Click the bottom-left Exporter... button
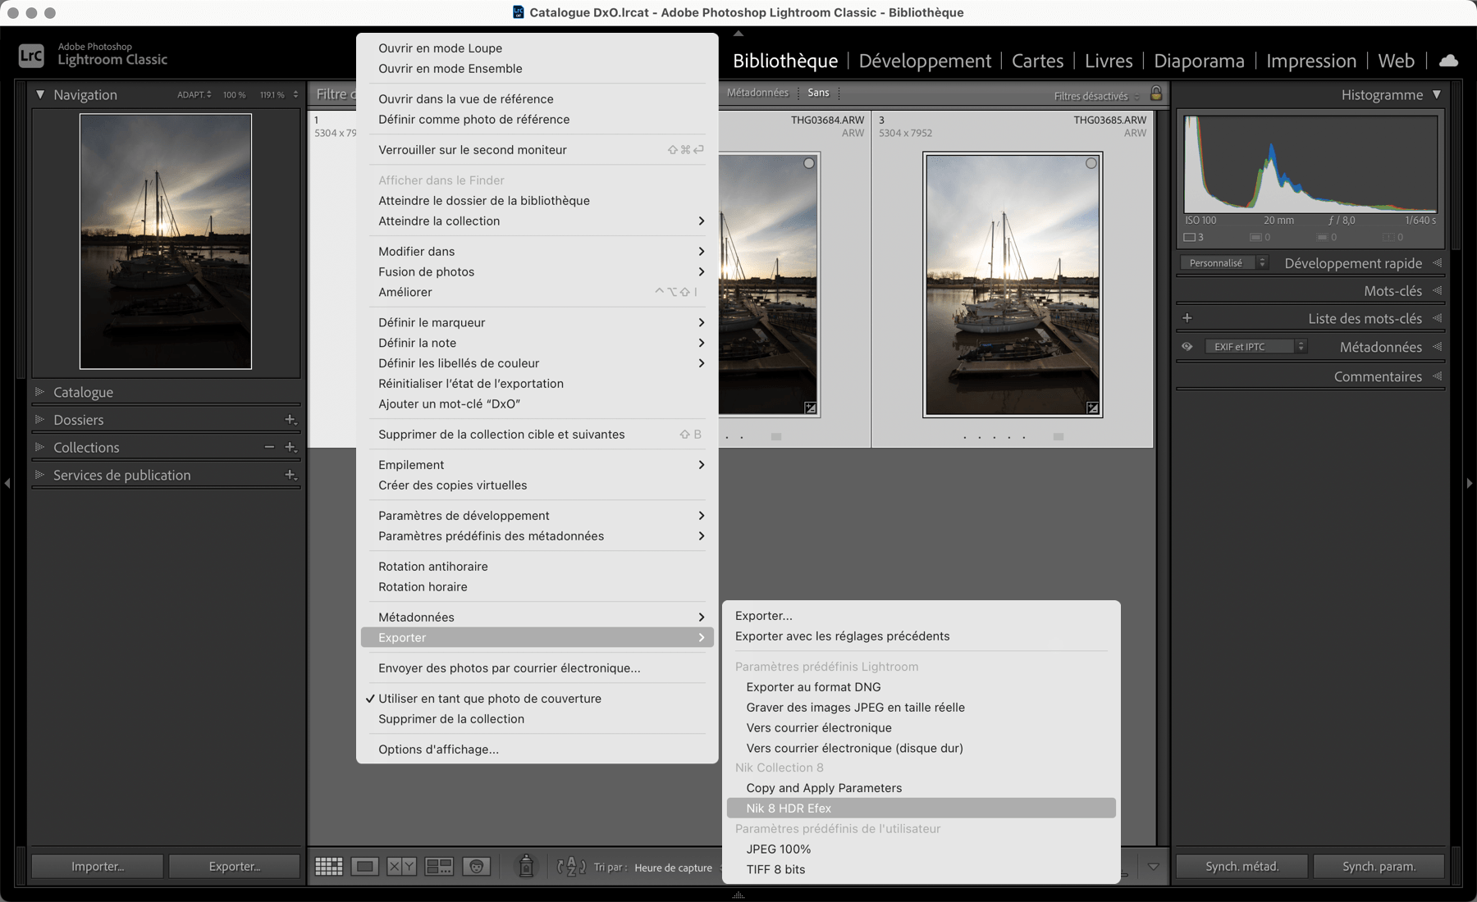Screen dimensions: 1477x902 [x=235, y=866]
